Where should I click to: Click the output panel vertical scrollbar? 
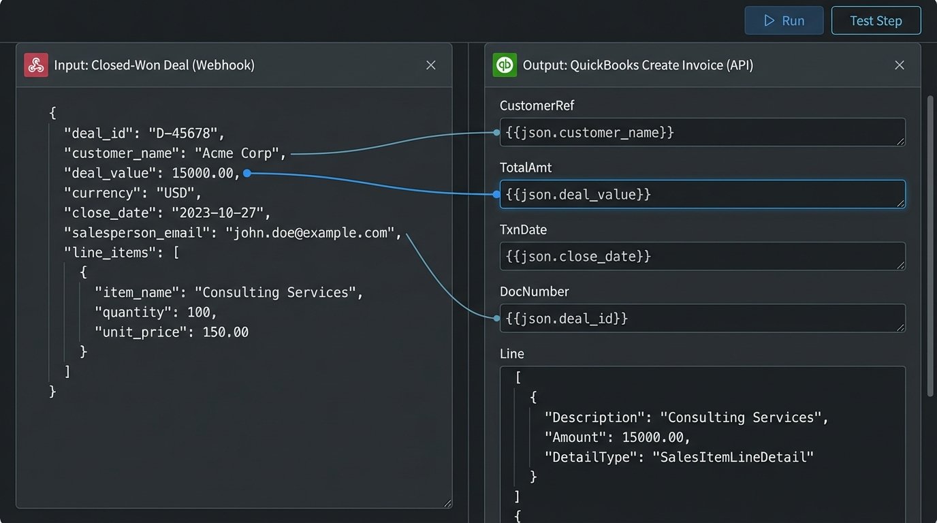[930, 245]
